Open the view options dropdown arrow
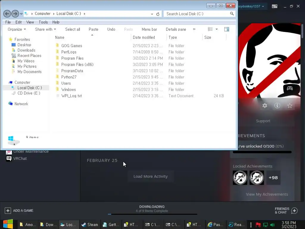 tap(217, 29)
